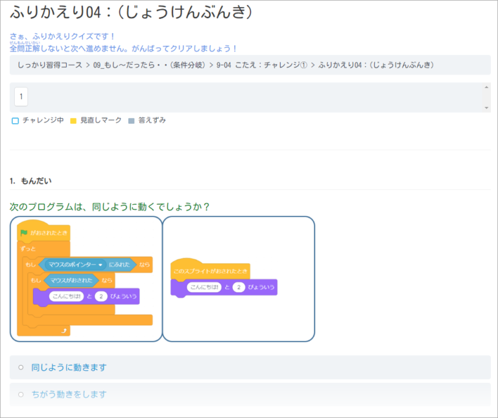Click the yellow review mark legend square

click(73, 121)
